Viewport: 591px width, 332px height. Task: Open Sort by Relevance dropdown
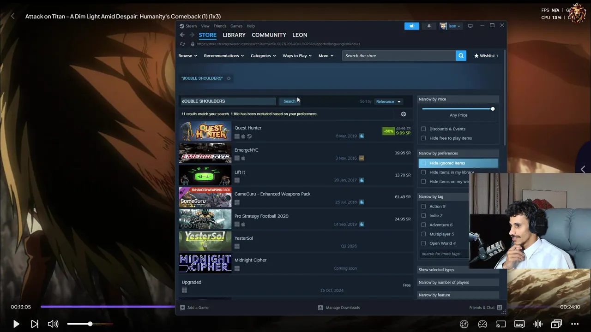coord(388,101)
